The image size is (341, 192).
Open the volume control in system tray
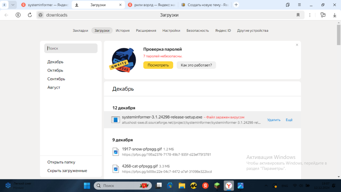coord(301,186)
